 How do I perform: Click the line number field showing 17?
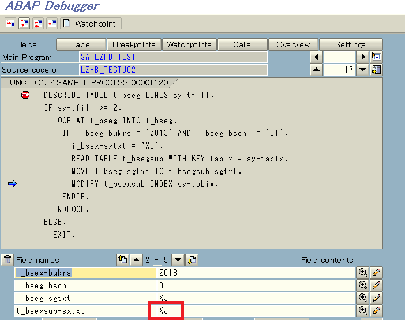point(339,70)
